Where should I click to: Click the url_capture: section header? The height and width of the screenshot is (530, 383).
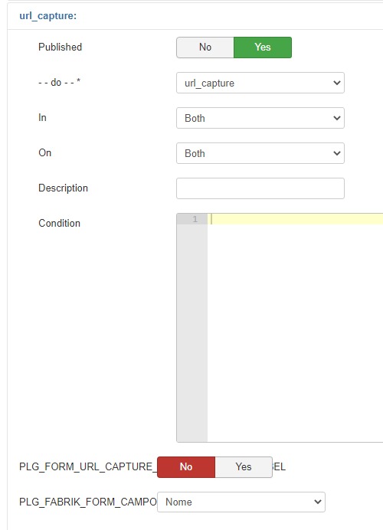point(48,16)
